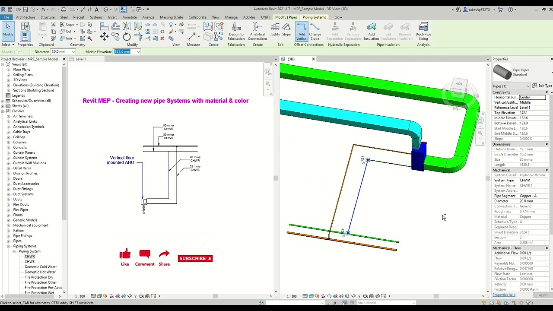Open the Middle Elevation dropdown
Viewport: 553px width, 311px height.
(138, 52)
